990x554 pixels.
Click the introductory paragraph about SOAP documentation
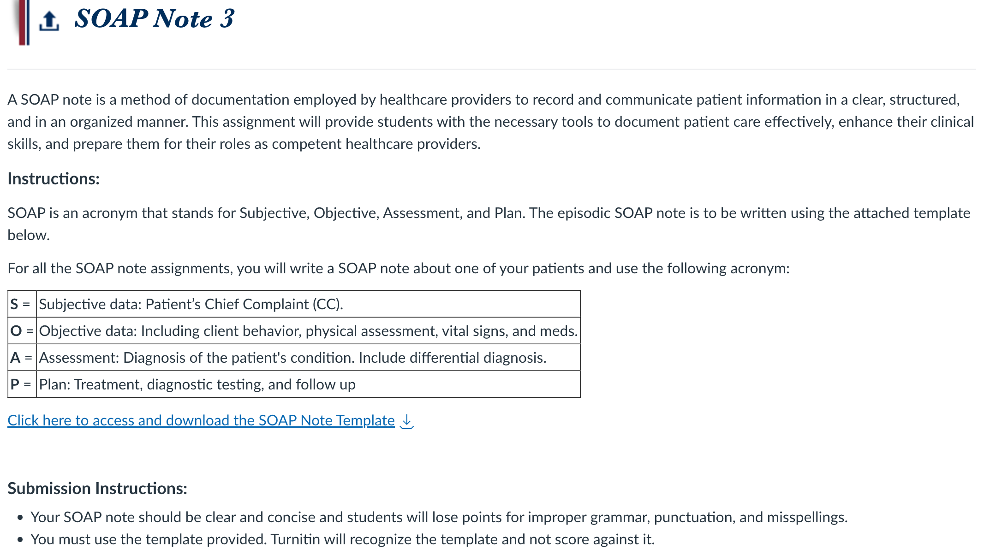(491, 122)
